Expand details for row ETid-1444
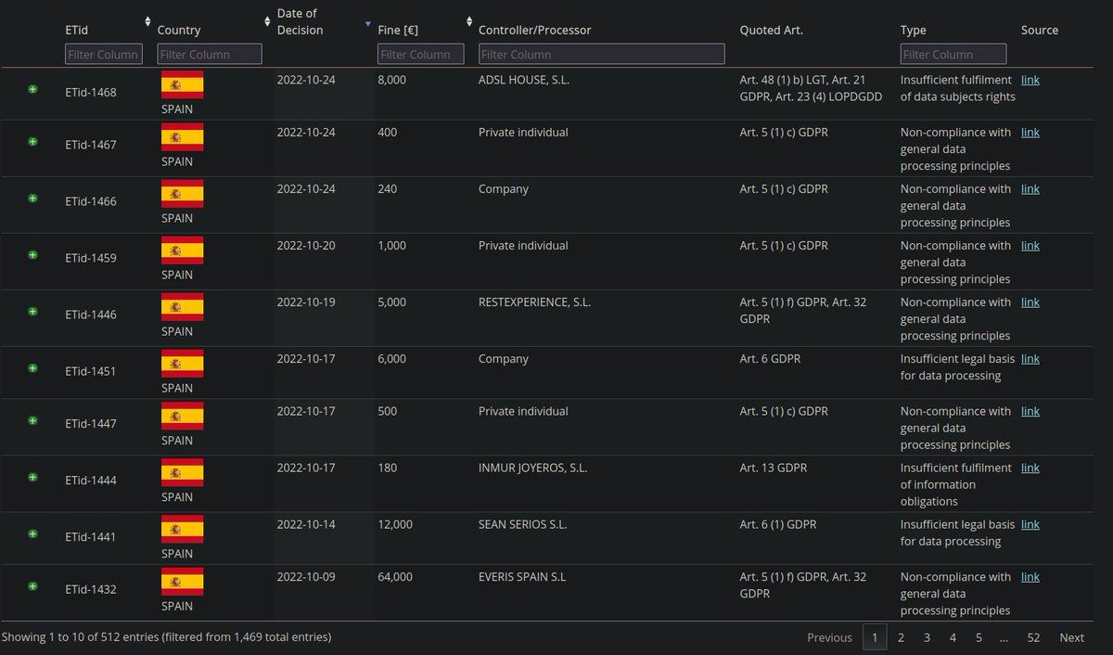The image size is (1113, 655). coord(32,477)
